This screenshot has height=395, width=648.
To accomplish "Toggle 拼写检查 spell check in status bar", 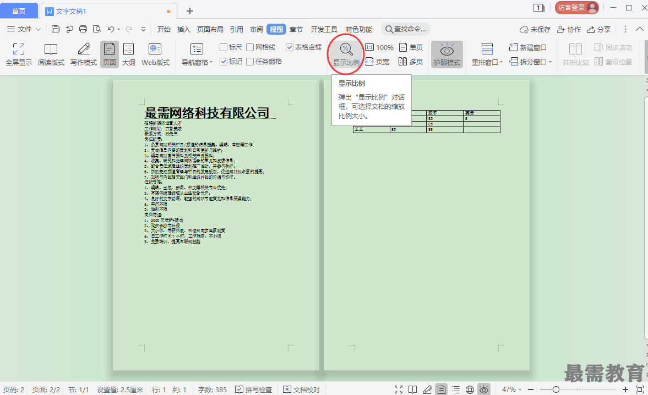I will click(254, 389).
